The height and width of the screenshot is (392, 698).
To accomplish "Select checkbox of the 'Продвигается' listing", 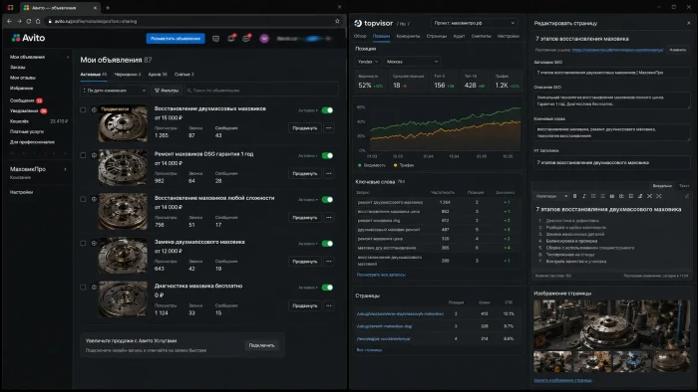I will click(x=83, y=109).
